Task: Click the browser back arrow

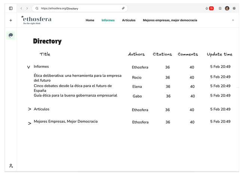Action: (x=21, y=8)
